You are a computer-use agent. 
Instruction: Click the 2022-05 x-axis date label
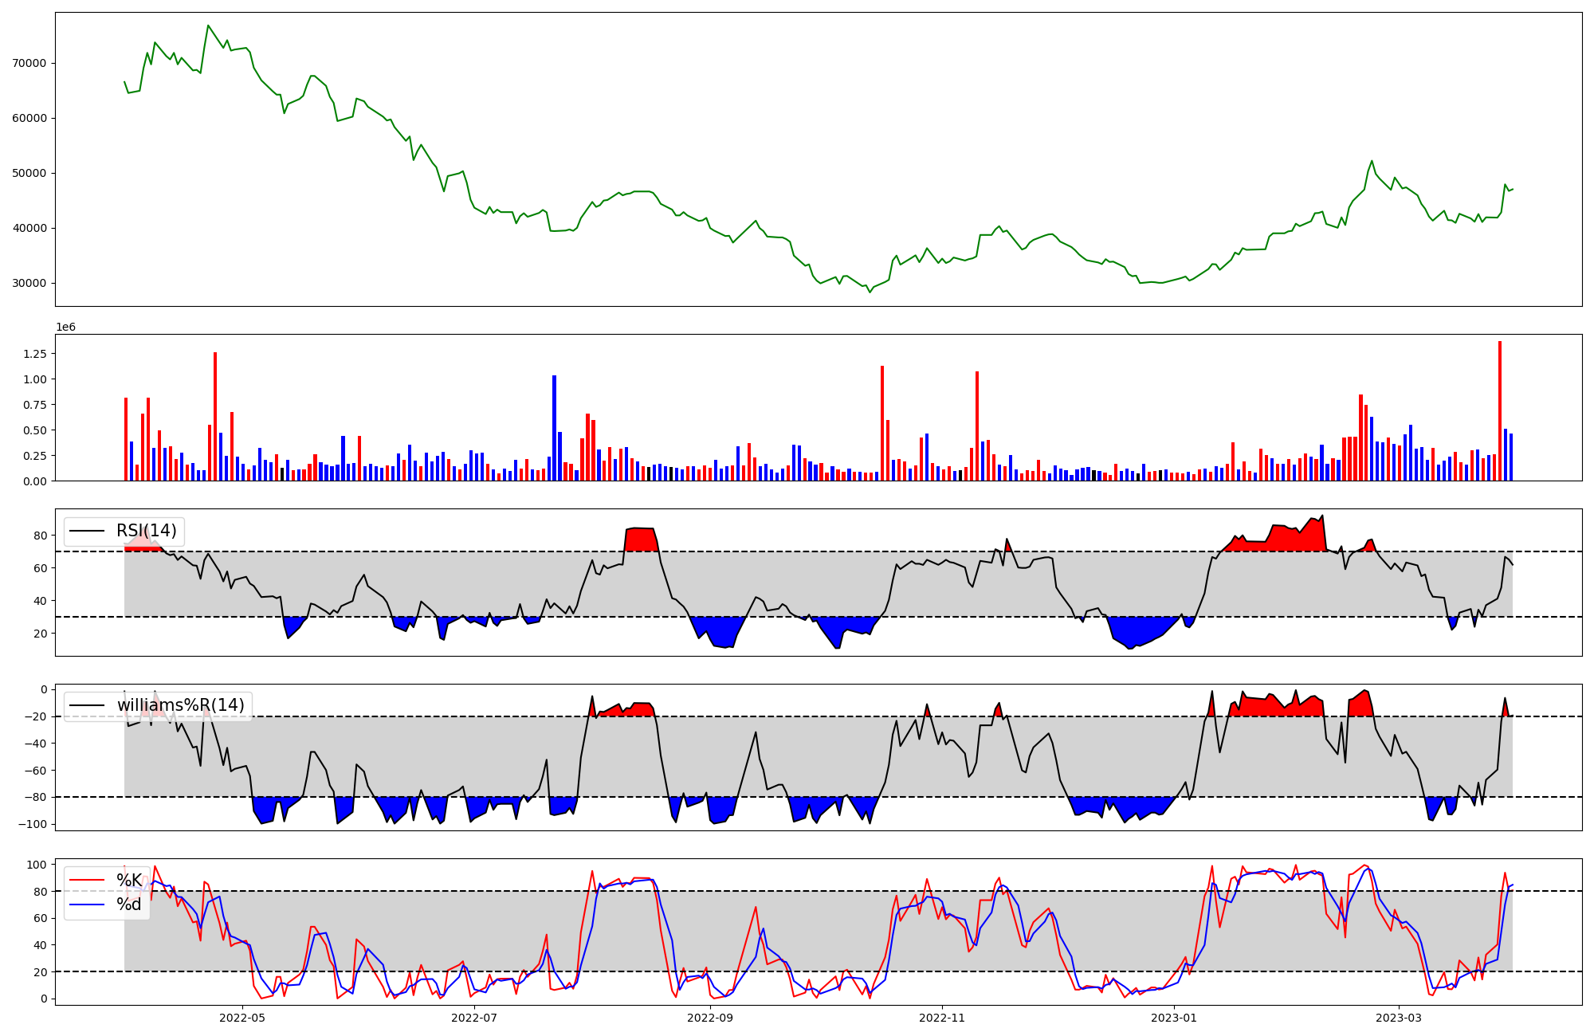241,1017
